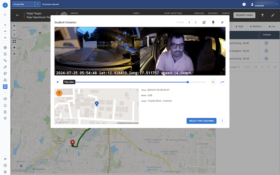
Task: Open the settings gear in the sidebar
Action: coord(5,172)
